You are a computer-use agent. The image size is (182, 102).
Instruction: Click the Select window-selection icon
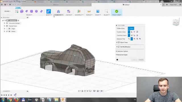click(106, 11)
